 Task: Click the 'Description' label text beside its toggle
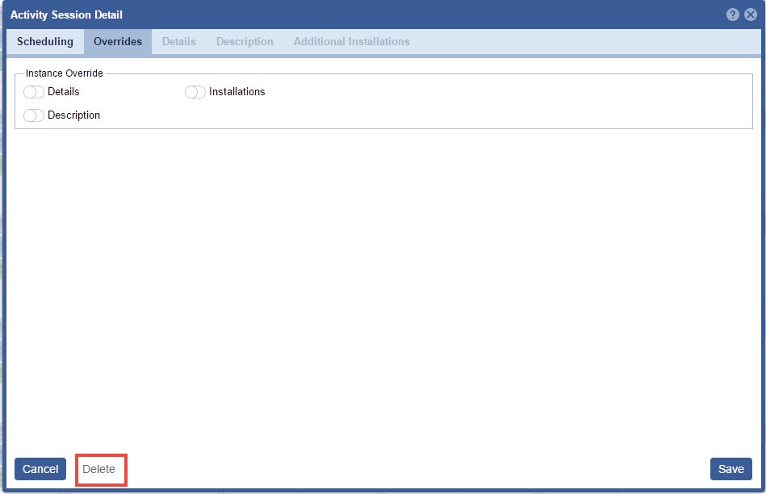tap(74, 115)
